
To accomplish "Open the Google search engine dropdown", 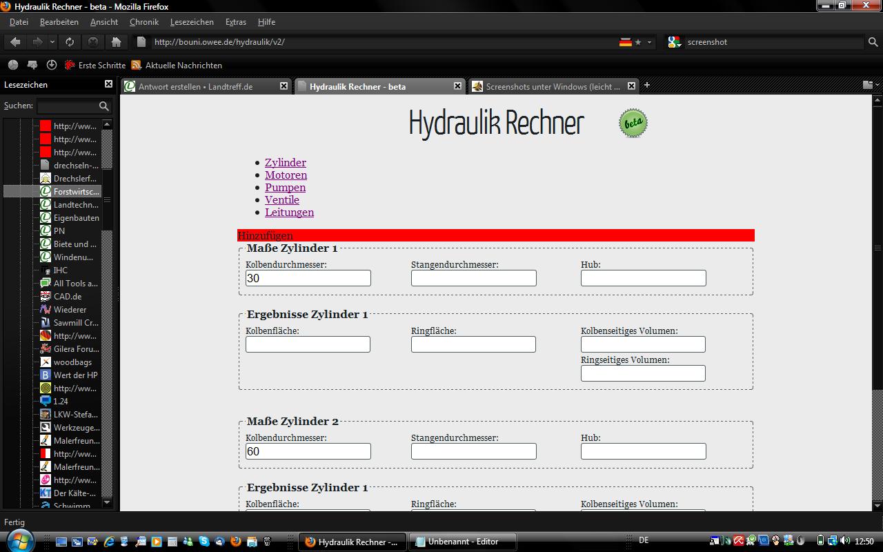I will point(675,42).
